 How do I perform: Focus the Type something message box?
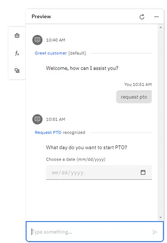coord(94,232)
